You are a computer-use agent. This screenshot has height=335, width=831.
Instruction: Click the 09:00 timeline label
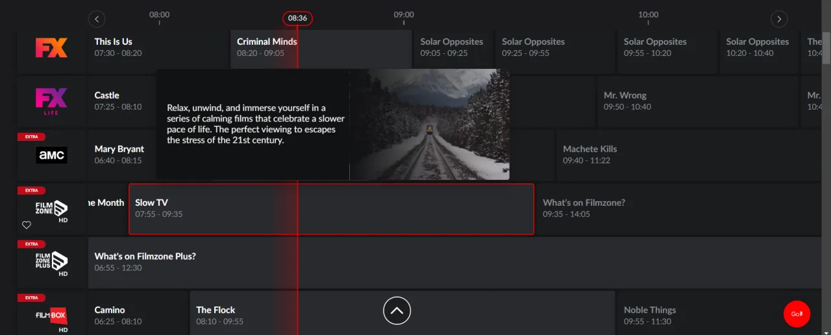pyautogui.click(x=404, y=14)
